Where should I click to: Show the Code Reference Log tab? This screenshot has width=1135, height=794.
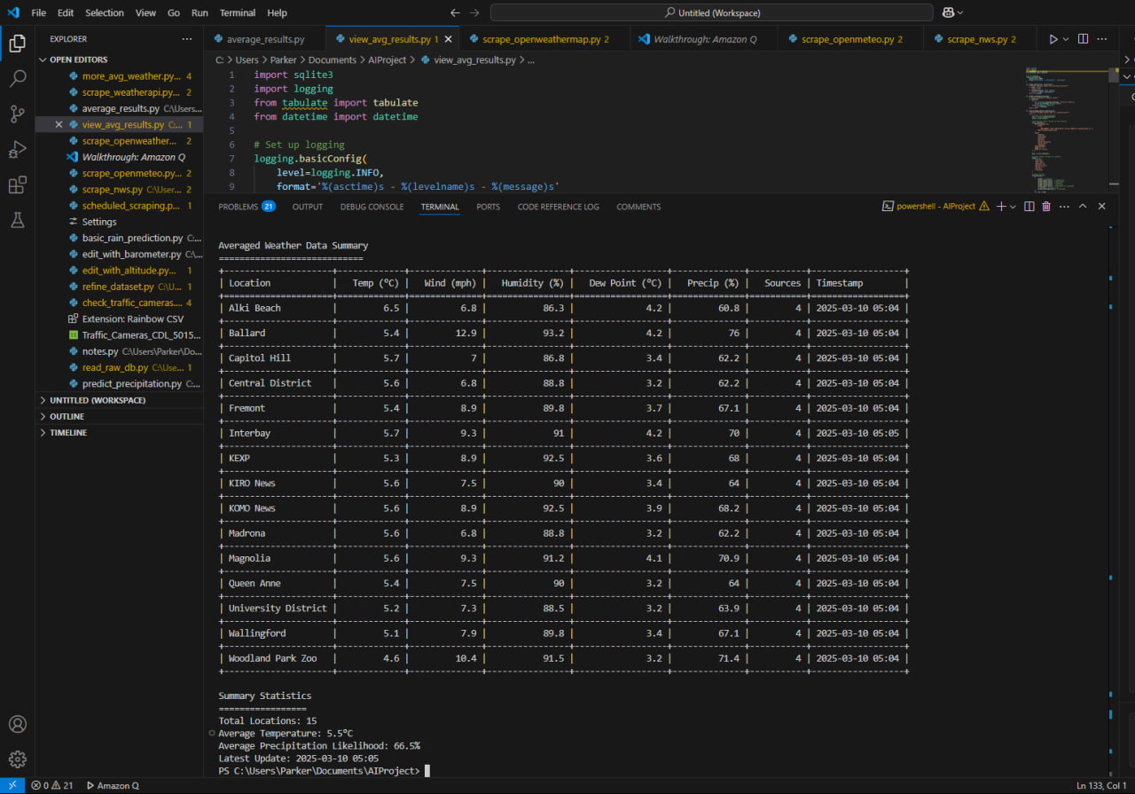(558, 207)
